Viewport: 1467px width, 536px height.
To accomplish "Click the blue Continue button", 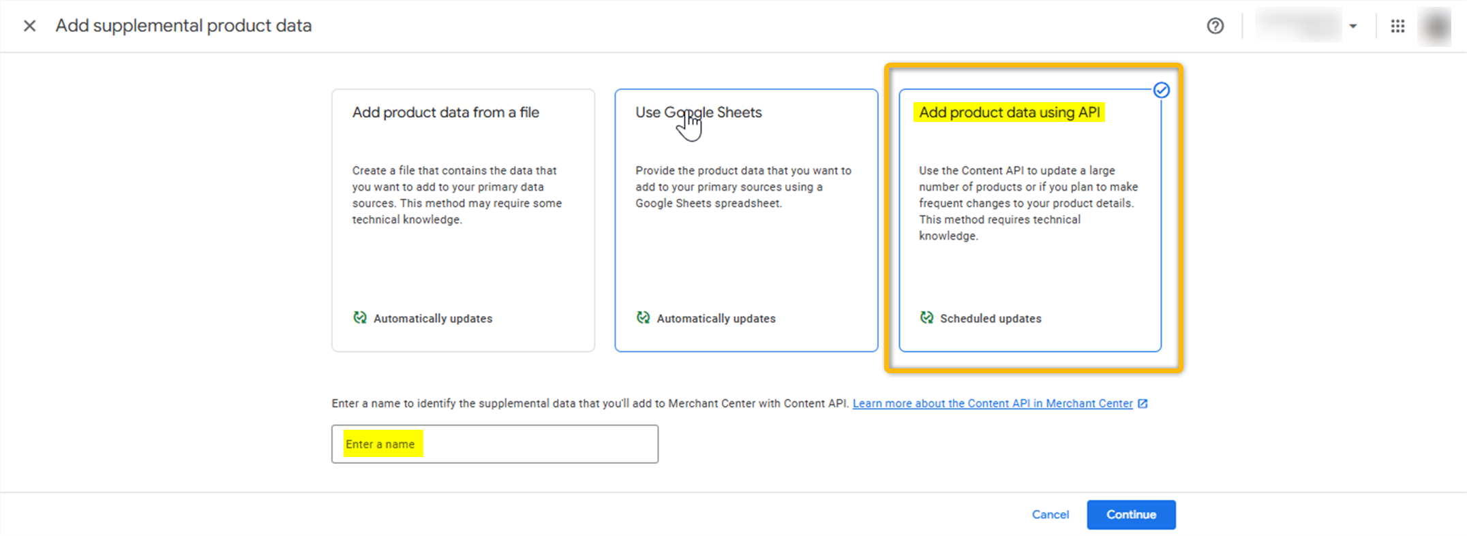I will click(1130, 514).
